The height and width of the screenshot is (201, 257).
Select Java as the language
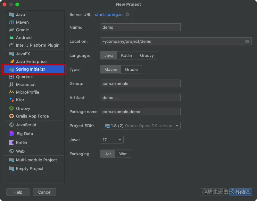point(109,55)
